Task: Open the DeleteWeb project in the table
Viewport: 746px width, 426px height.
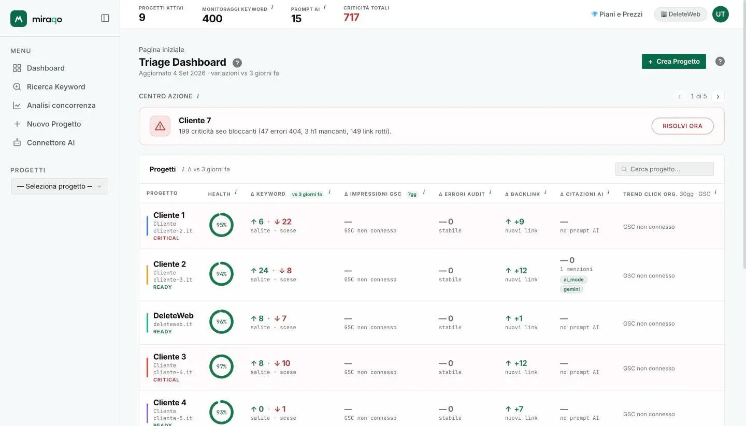Action: [432, 322]
